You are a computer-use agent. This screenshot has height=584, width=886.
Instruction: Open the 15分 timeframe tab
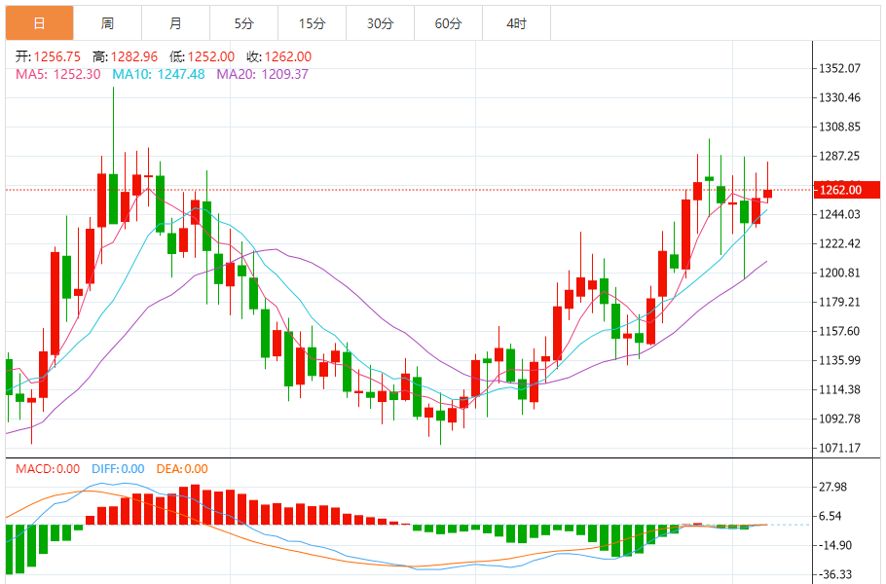(312, 23)
